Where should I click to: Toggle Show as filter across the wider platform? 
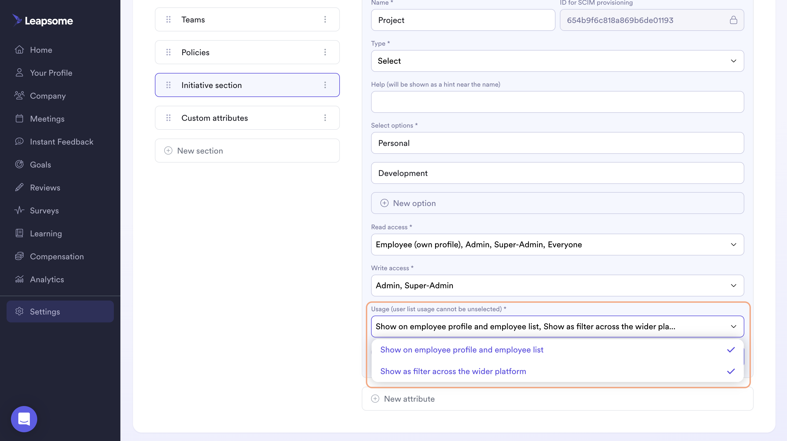coord(557,371)
